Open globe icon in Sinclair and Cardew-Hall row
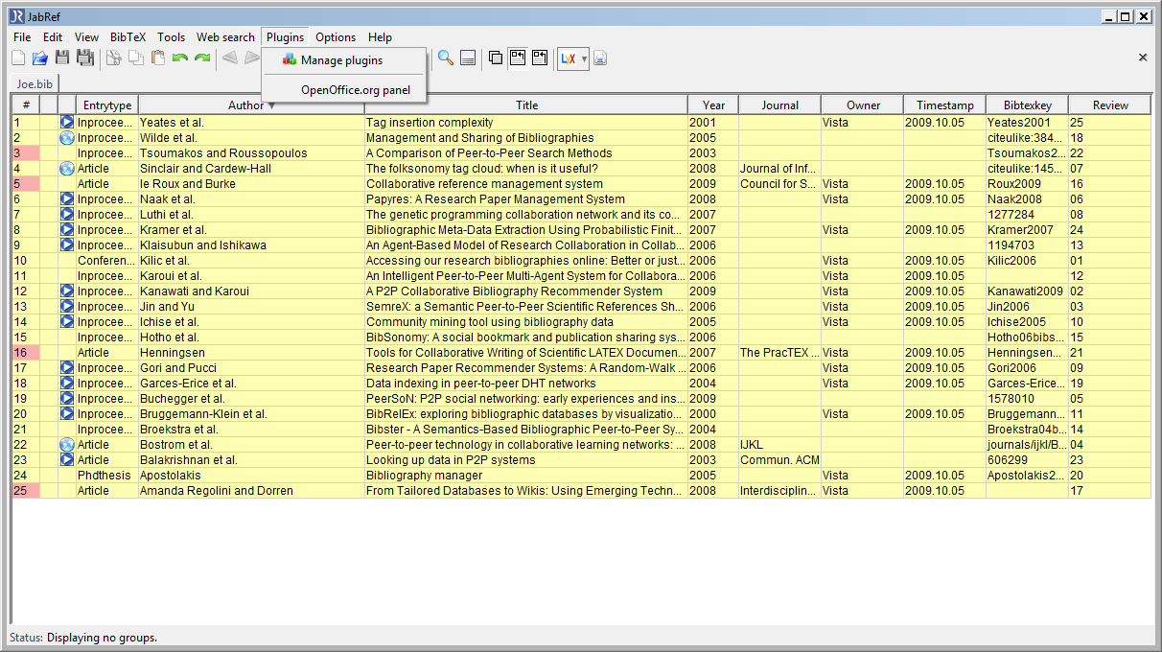The image size is (1162, 652). click(x=67, y=169)
